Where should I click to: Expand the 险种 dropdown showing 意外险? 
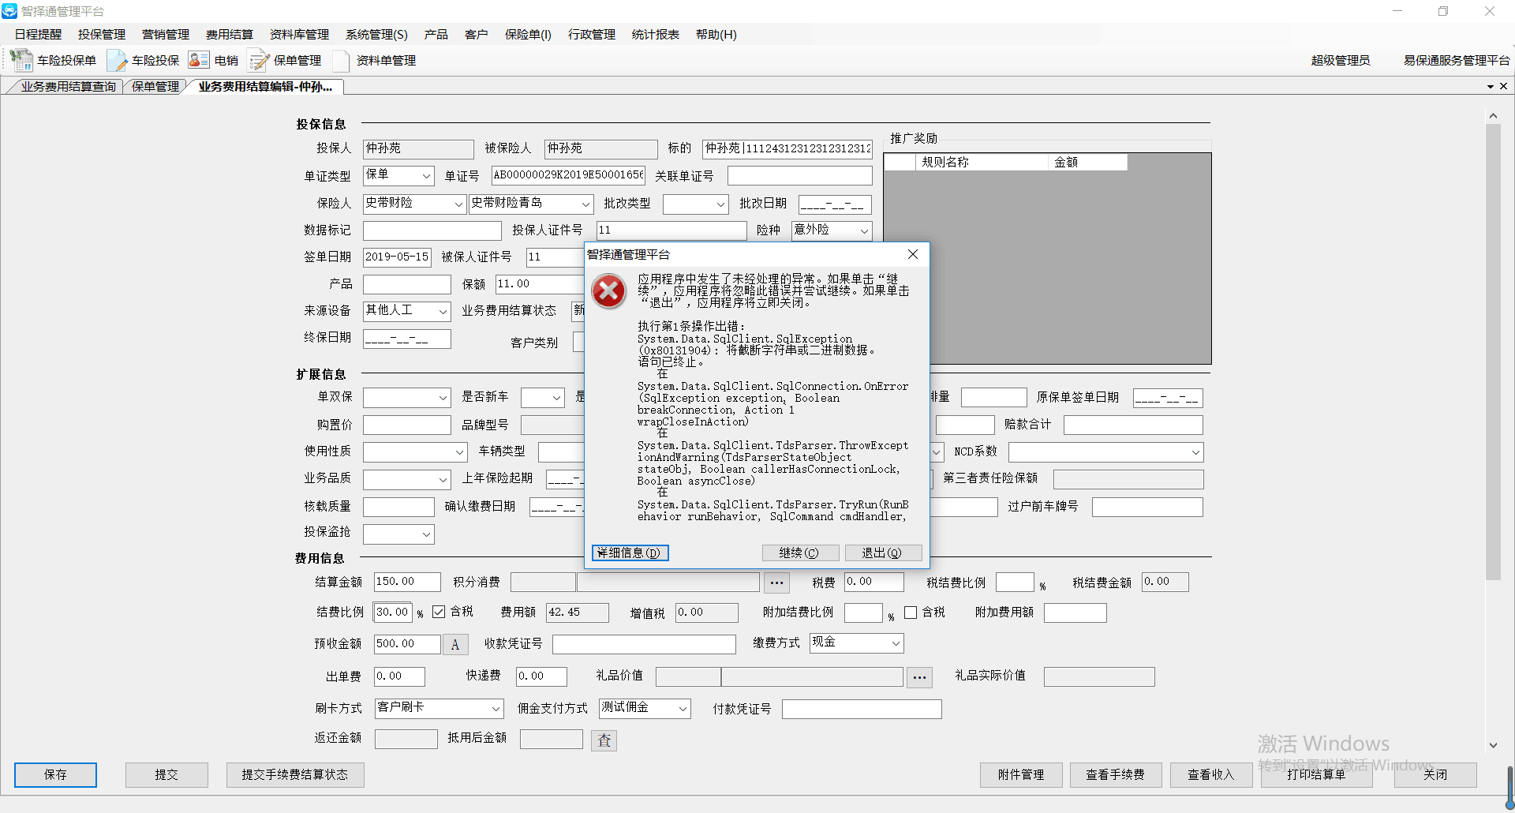pos(864,230)
